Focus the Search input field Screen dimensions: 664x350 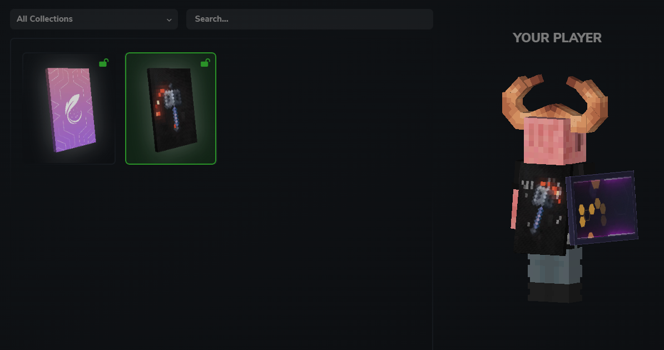tap(310, 19)
